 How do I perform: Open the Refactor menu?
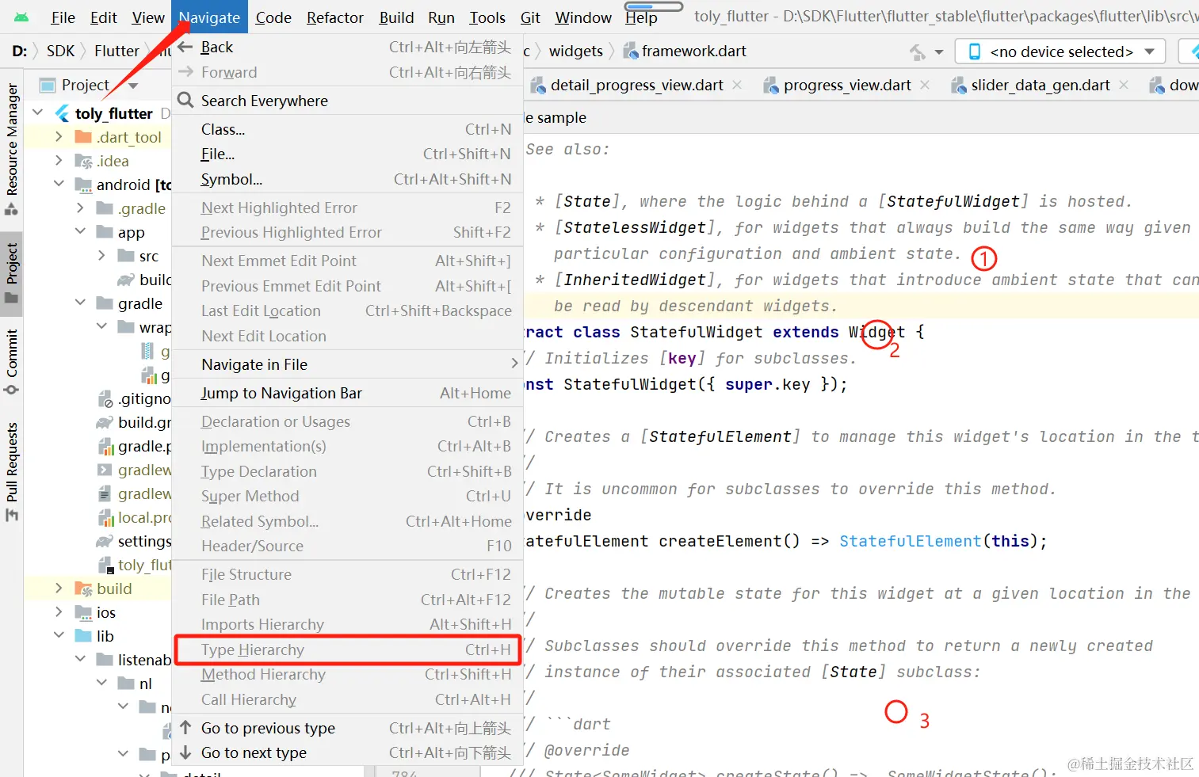coord(335,17)
